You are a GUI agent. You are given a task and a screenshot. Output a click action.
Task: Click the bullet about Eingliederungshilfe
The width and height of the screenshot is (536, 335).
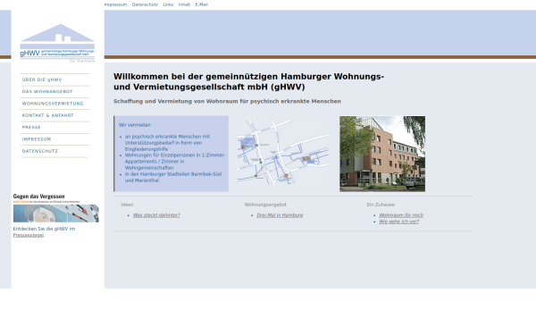168,143
